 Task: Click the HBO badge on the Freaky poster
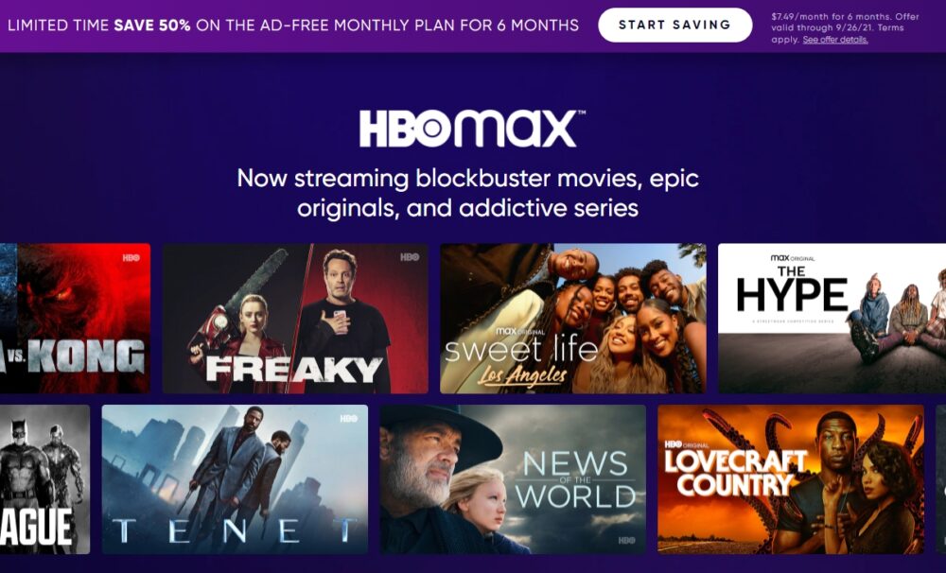pyautogui.click(x=410, y=257)
